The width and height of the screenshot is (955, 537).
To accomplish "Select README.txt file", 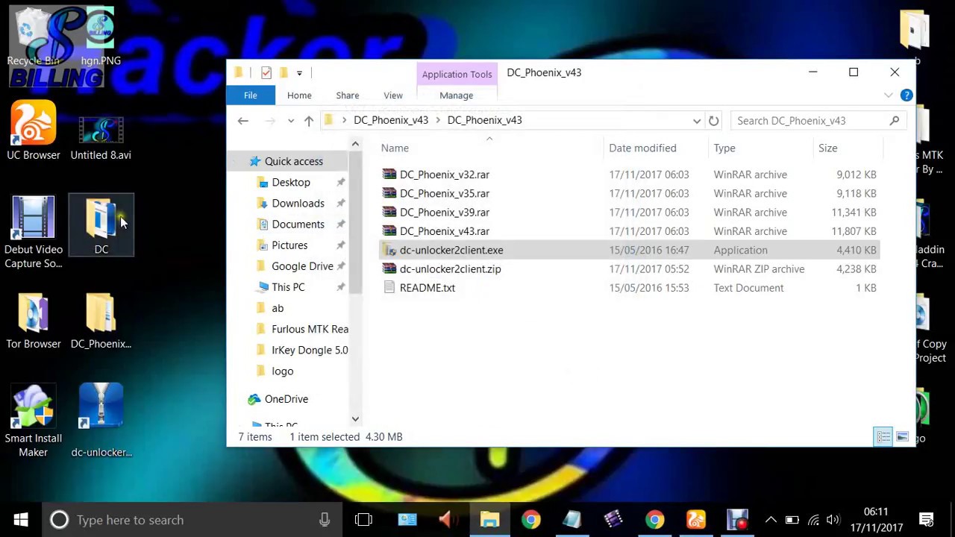I will (427, 288).
